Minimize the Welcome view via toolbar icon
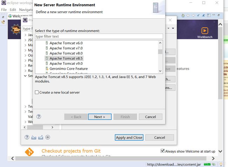The width and height of the screenshot is (228, 167). [x=214, y=15]
